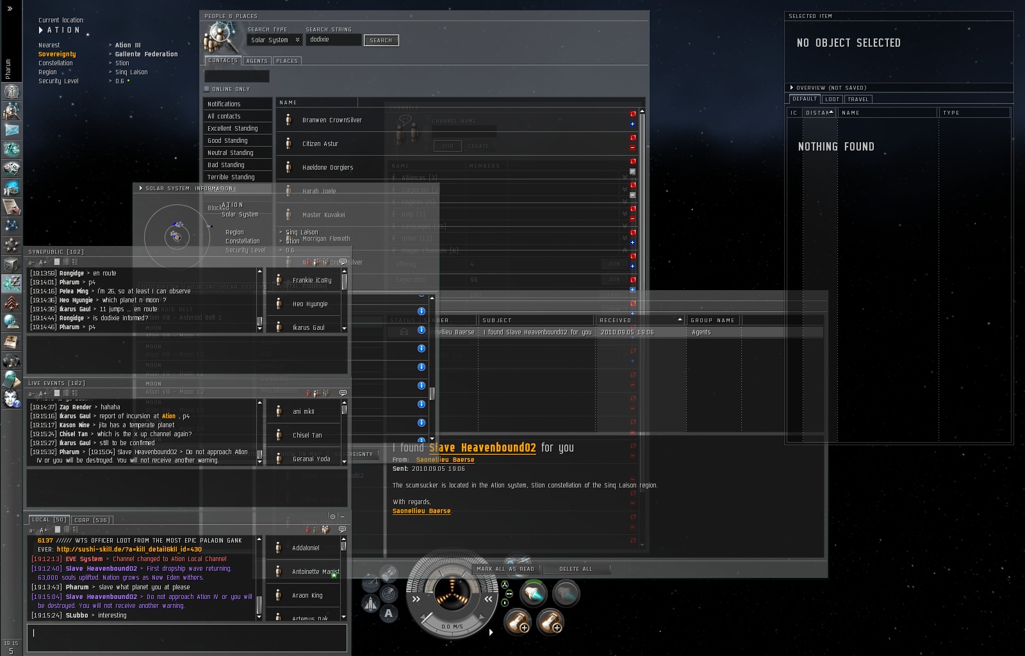Focus the Local chat message input box
Image resolution: width=1025 pixels, height=656 pixels.
(x=187, y=638)
